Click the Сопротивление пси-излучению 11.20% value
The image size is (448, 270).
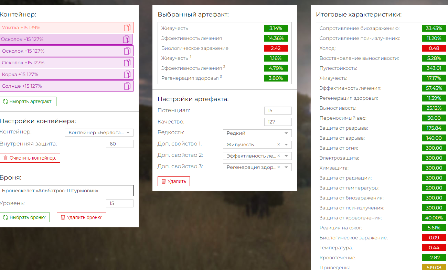[434, 39]
